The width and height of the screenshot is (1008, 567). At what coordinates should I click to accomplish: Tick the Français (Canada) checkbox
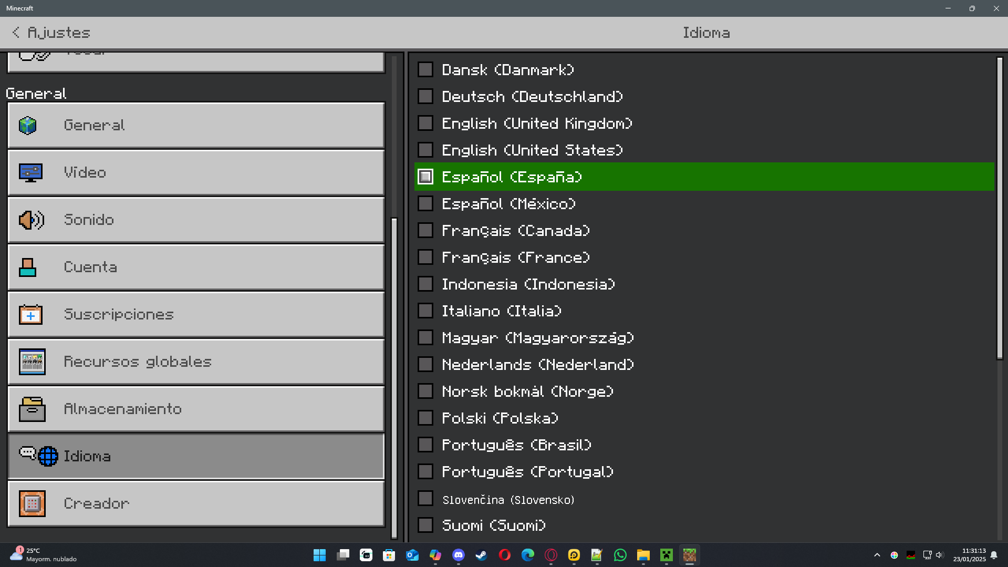425,230
